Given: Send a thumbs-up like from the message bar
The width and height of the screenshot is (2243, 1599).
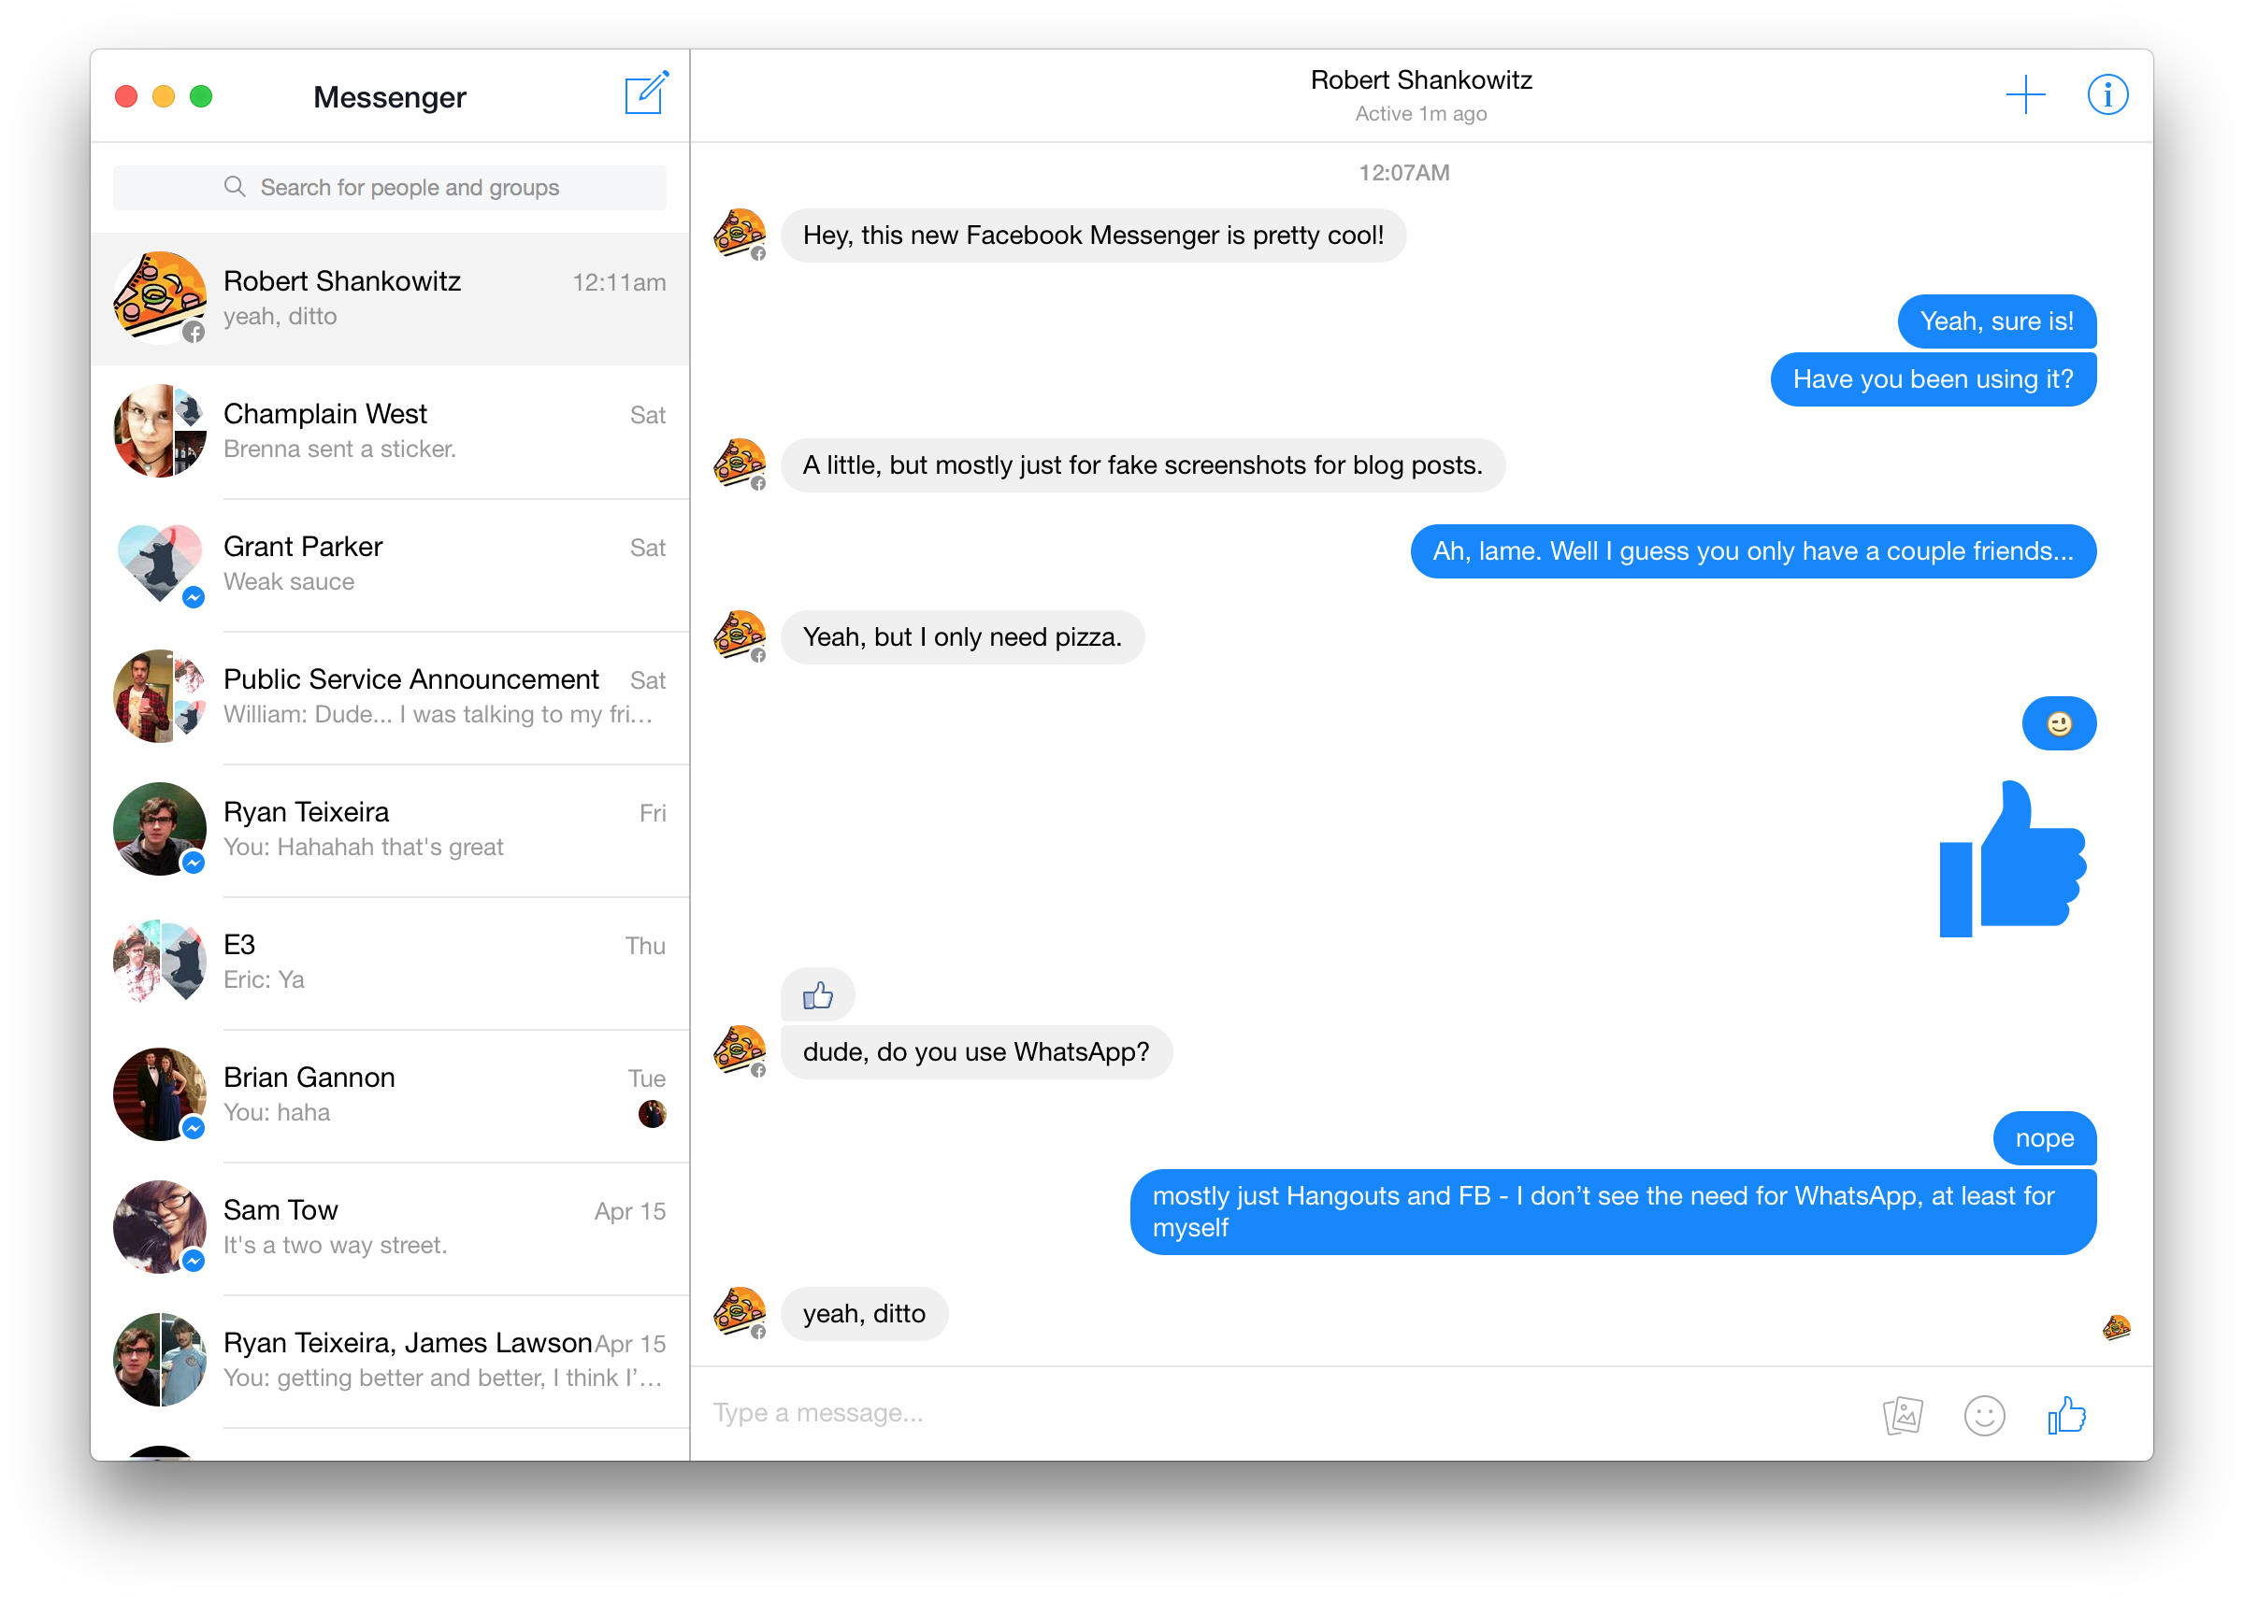Looking at the screenshot, I should click(x=2065, y=1415).
